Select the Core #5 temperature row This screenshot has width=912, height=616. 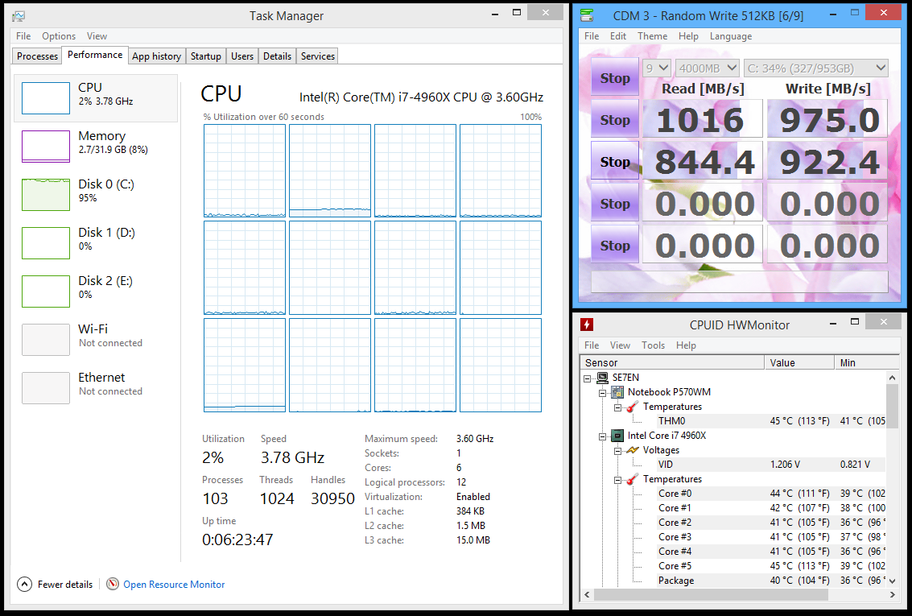(772, 566)
